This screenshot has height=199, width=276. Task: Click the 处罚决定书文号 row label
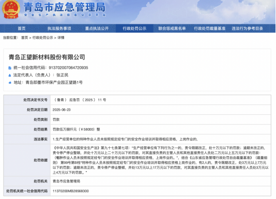click(x=35, y=100)
